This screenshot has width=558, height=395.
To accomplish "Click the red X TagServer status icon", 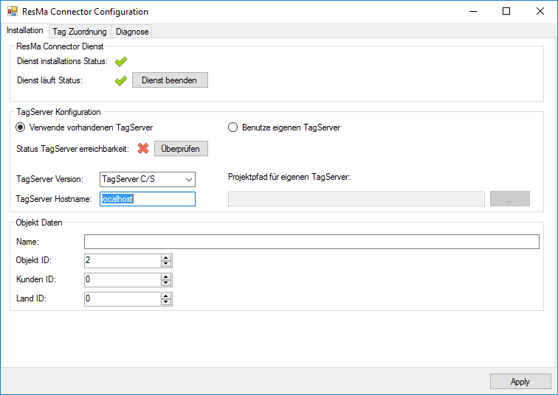I will [143, 149].
